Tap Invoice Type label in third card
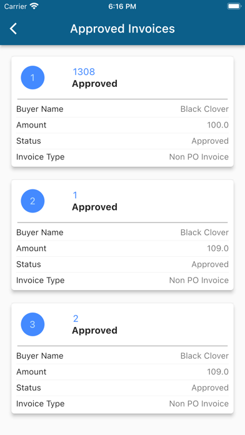Screen dimensions: 245x435 [40, 404]
